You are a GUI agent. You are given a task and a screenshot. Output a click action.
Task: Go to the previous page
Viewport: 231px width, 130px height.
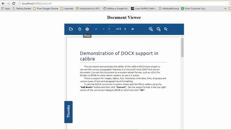coord(104,29)
